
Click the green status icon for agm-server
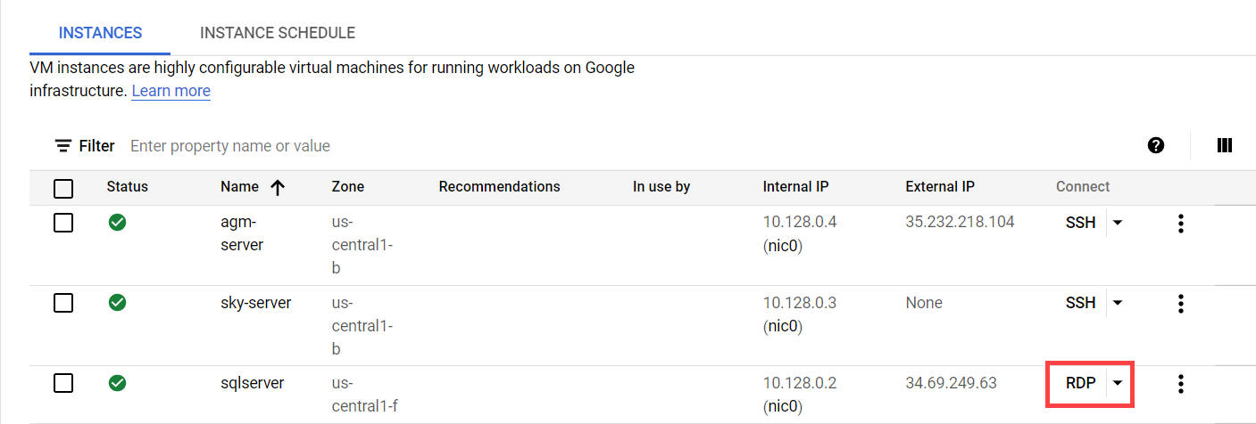(x=117, y=223)
